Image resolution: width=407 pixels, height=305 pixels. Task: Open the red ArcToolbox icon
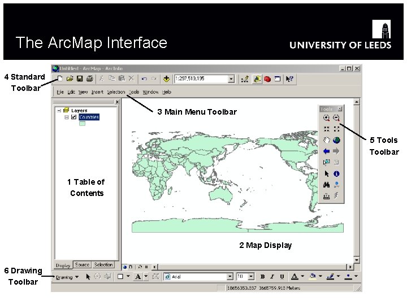pyautogui.click(x=267, y=79)
